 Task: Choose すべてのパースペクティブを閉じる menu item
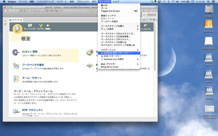(x=119, y=45)
